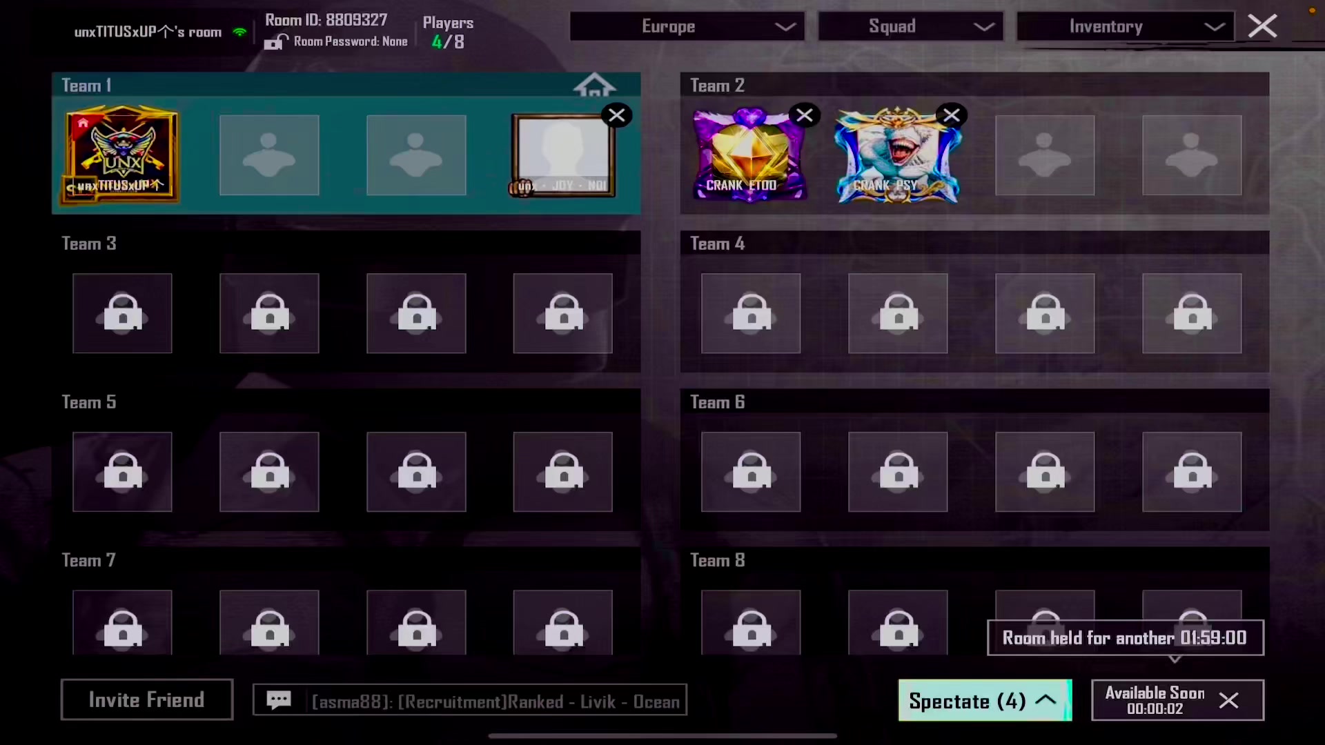Click the empty second slot in Team 1
This screenshot has width=1325, height=745.
(x=269, y=155)
